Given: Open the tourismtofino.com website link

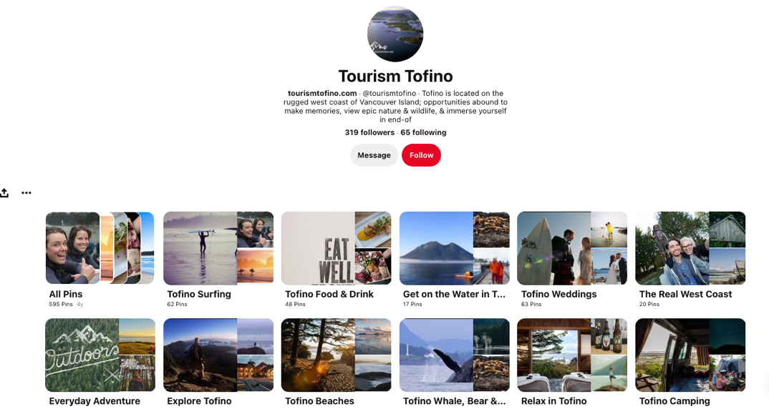Looking at the screenshot, I should coord(322,93).
